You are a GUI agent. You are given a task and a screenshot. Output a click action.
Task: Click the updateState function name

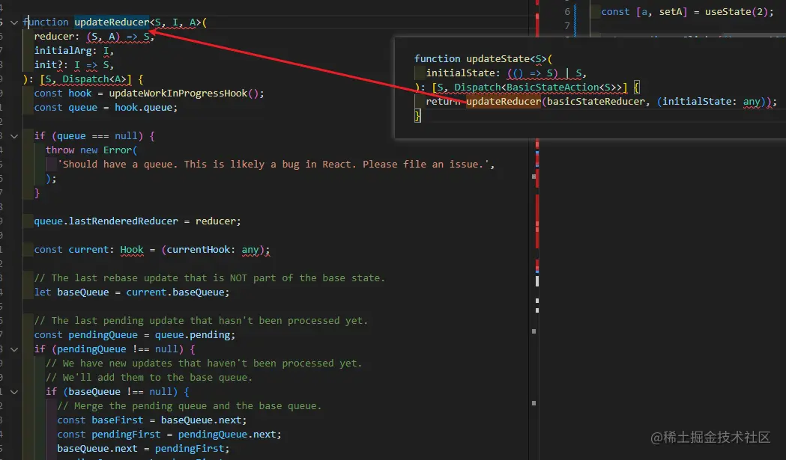coord(498,58)
